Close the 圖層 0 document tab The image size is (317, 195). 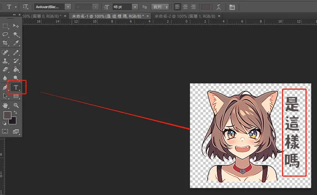(65, 16)
